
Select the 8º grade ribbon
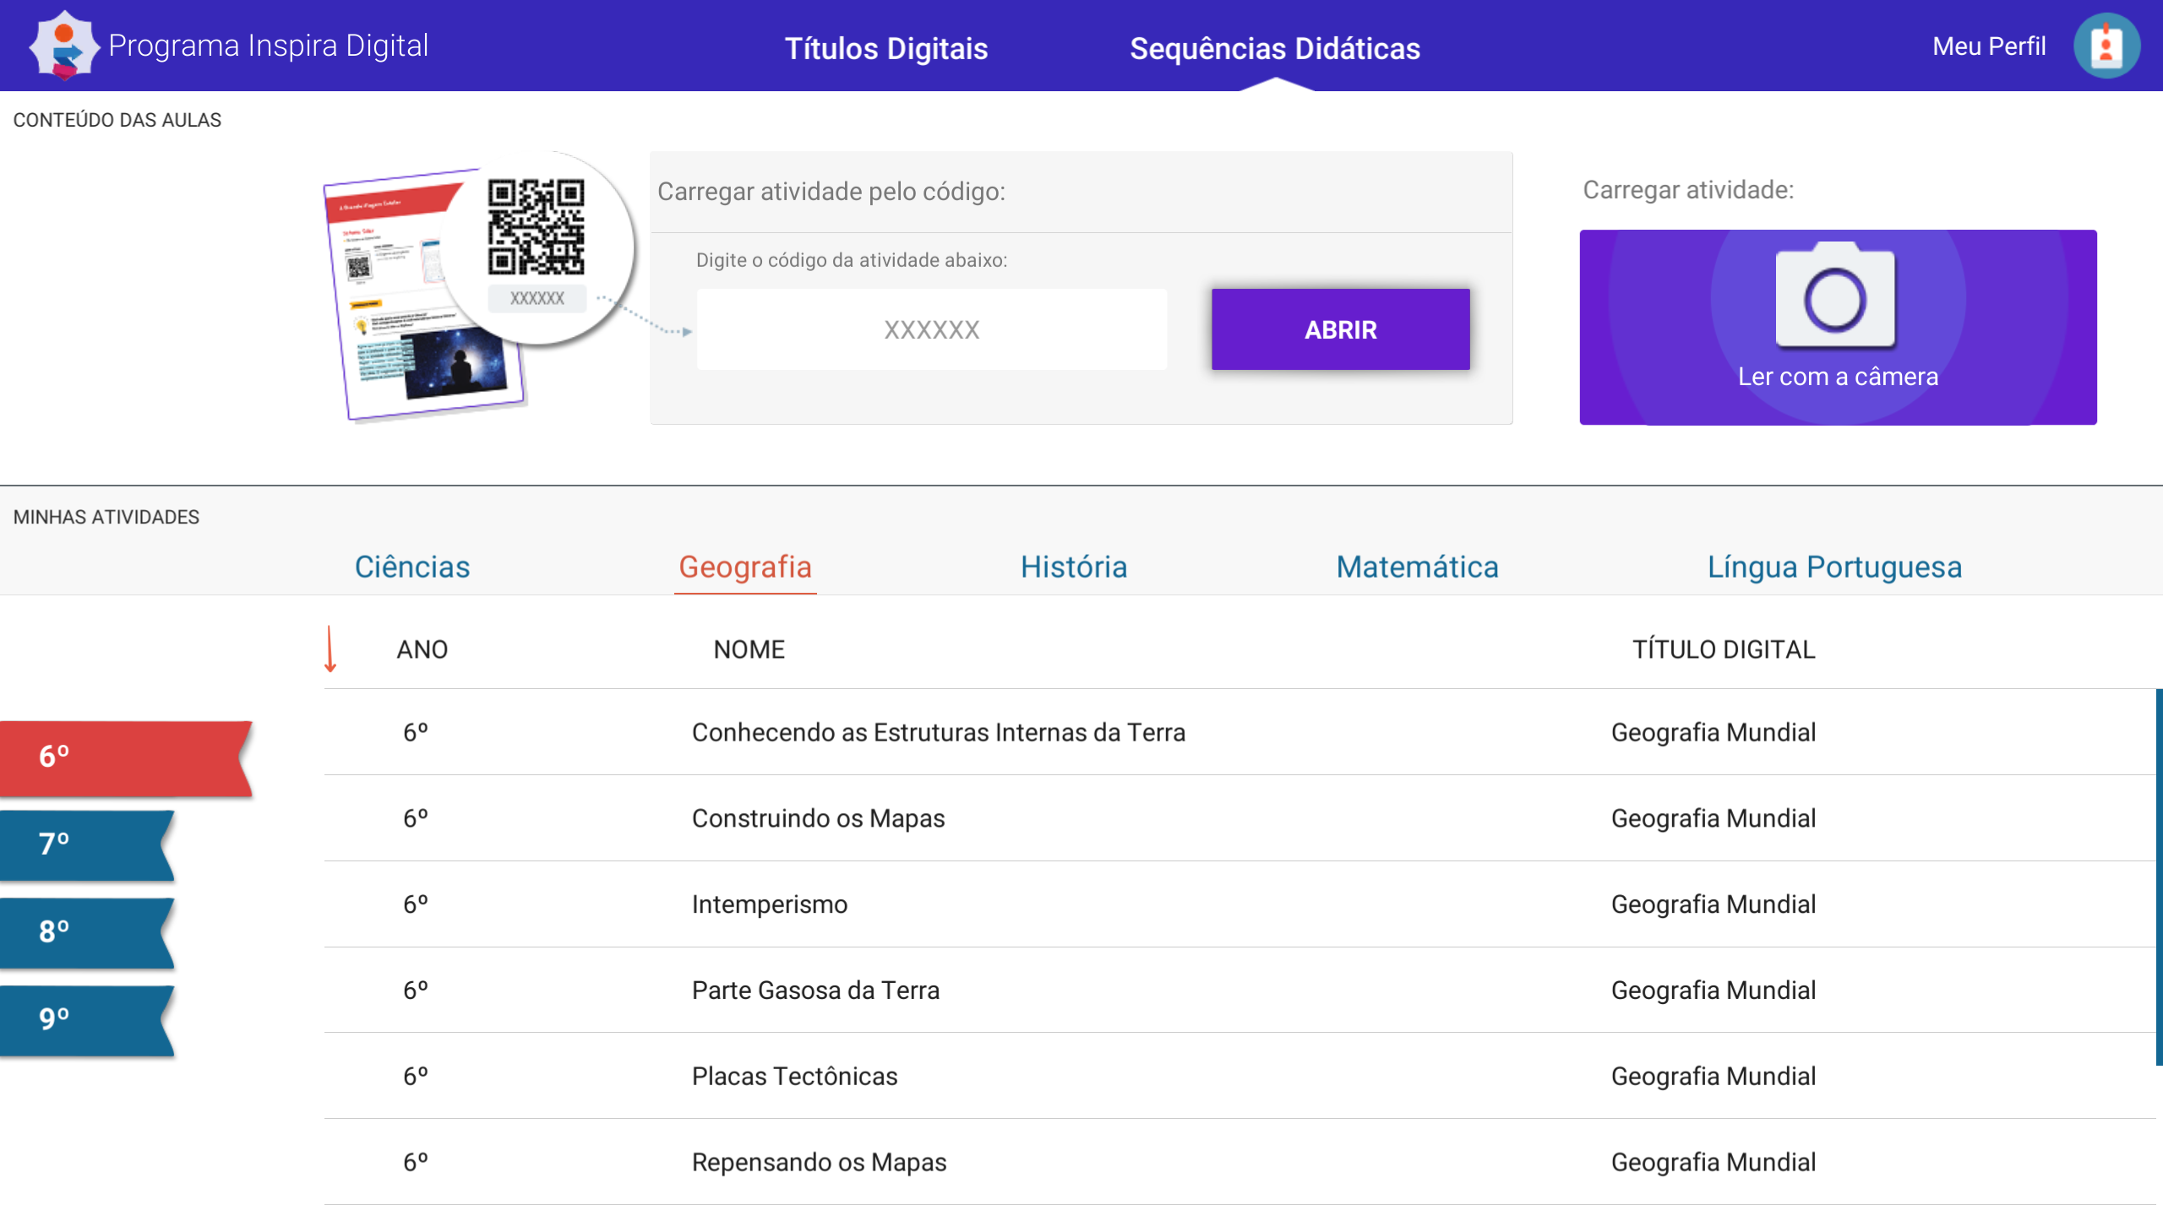pyautogui.click(x=87, y=932)
